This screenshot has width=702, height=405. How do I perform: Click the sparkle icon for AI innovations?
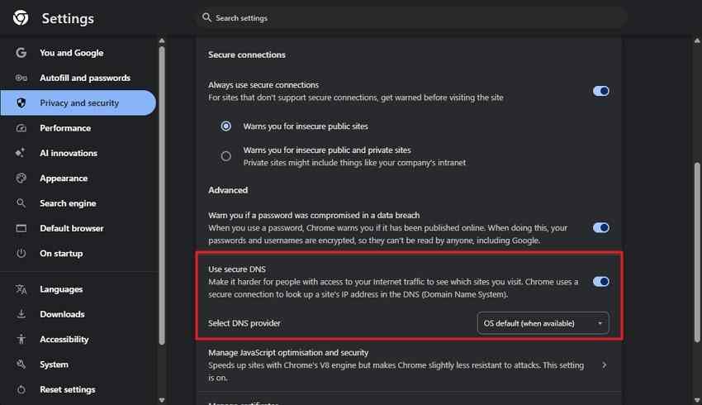coord(20,153)
